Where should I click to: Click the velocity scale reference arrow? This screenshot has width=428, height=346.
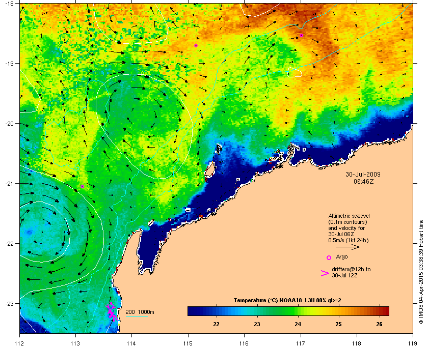coord(347,247)
